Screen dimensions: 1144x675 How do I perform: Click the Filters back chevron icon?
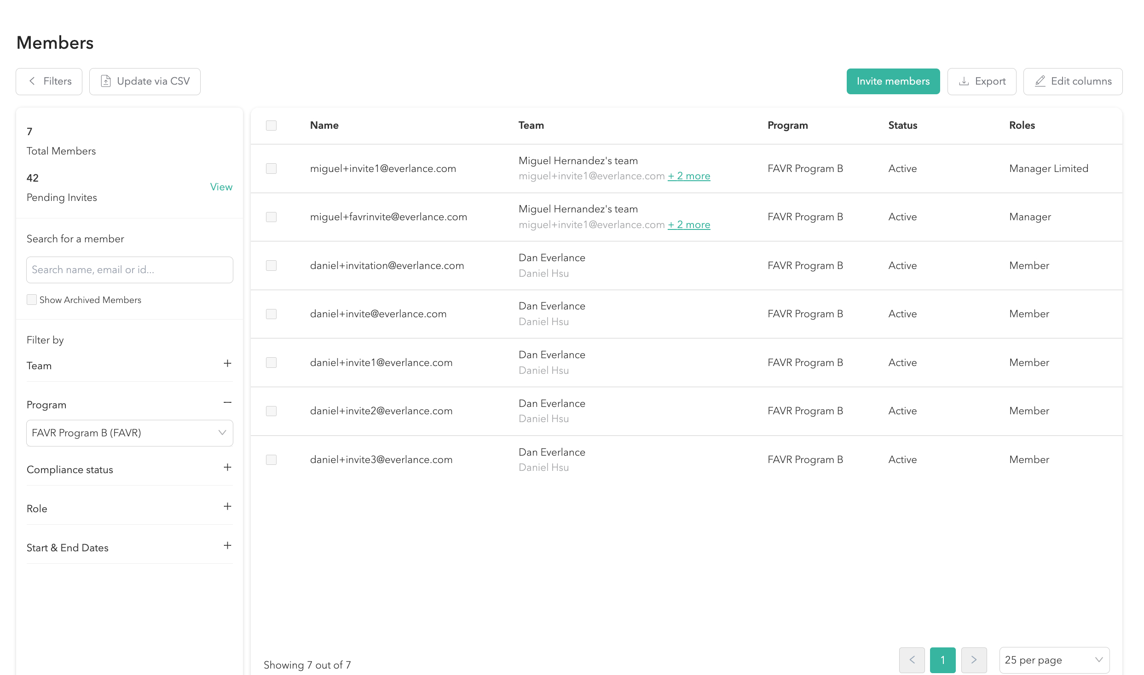(32, 81)
